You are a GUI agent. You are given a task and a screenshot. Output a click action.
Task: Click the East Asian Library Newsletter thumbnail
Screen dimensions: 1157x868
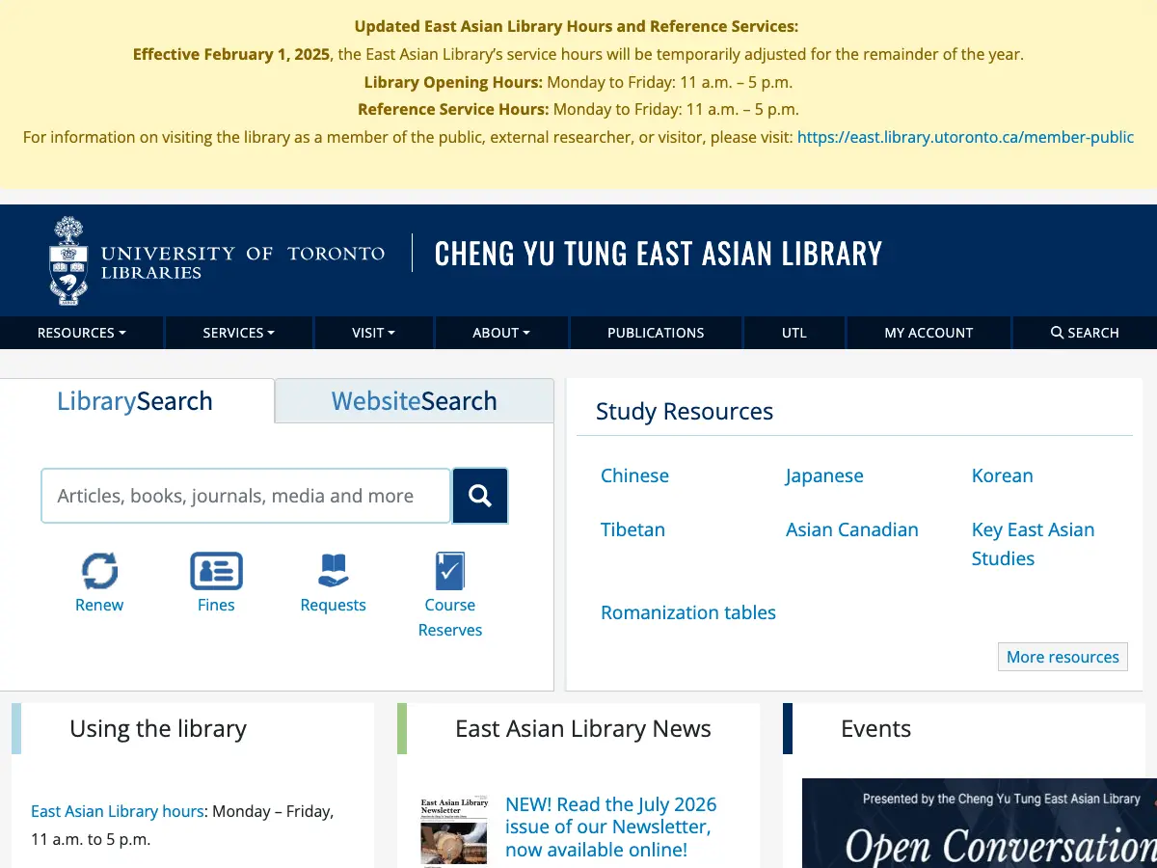click(x=454, y=830)
